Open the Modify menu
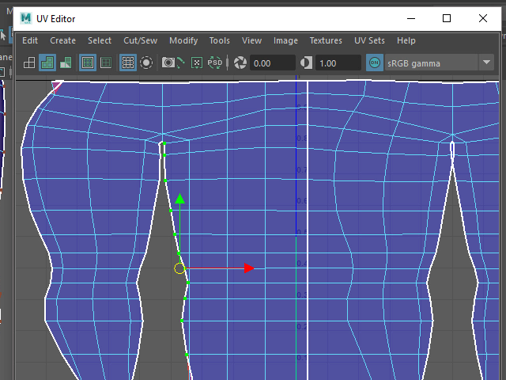The width and height of the screenshot is (506, 380). [183, 40]
